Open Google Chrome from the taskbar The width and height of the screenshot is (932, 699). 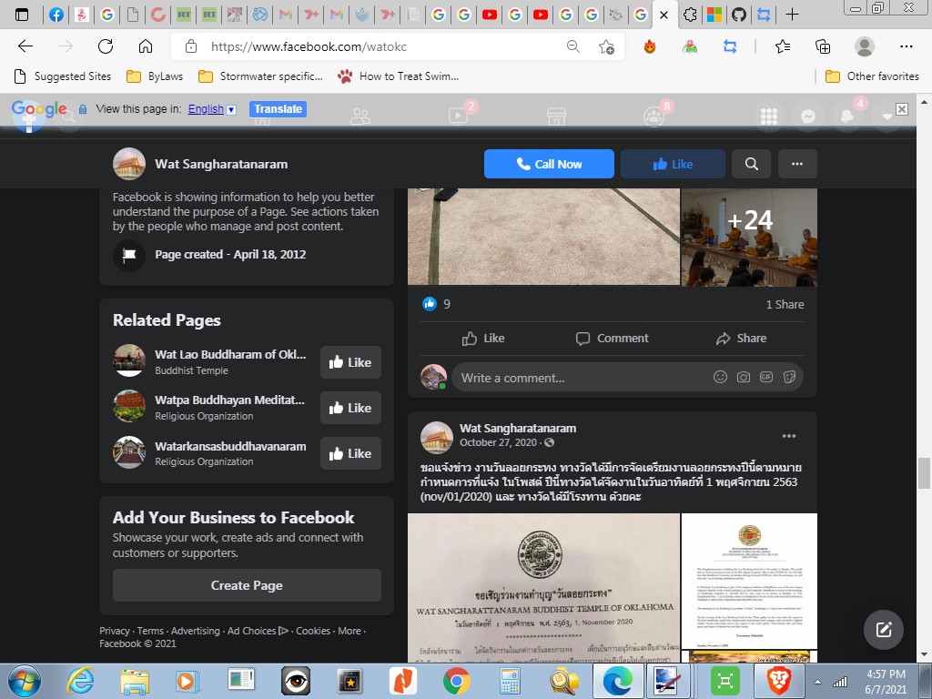[457, 681]
